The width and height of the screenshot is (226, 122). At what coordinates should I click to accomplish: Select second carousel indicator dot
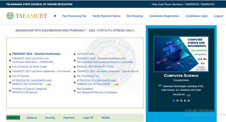click(177, 100)
